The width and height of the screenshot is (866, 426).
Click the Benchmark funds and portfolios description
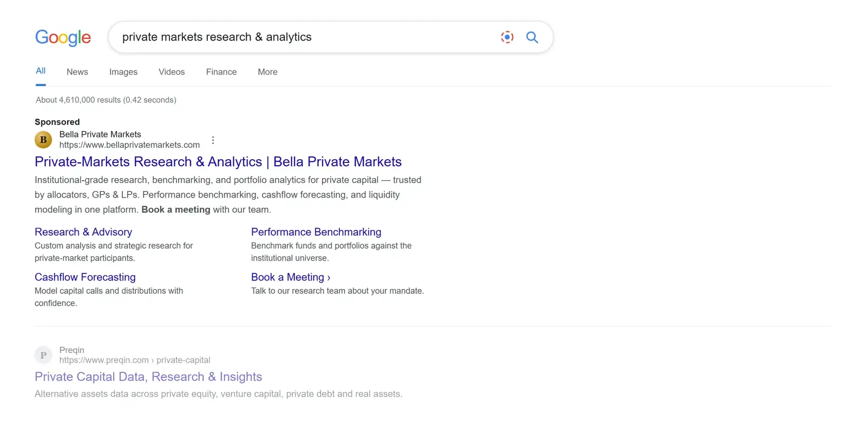point(331,252)
